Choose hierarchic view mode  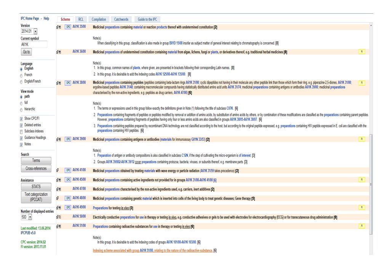[21, 110]
